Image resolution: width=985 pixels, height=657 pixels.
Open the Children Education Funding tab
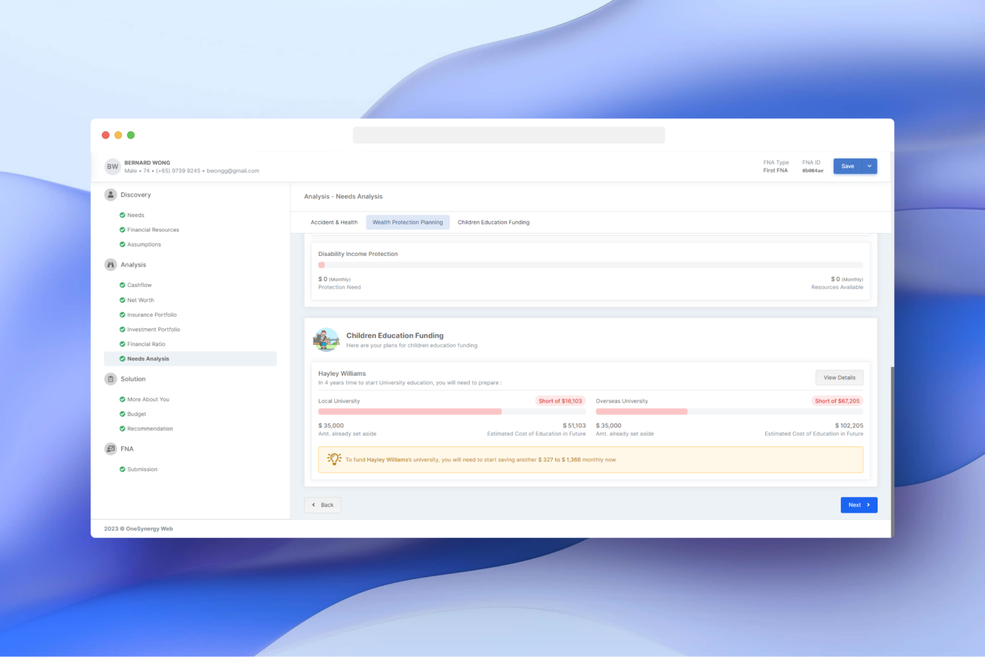(x=493, y=222)
